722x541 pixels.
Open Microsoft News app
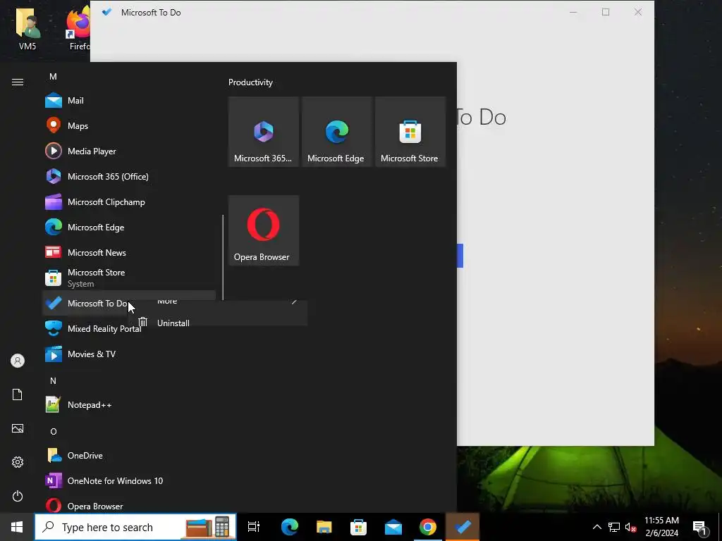point(129,252)
